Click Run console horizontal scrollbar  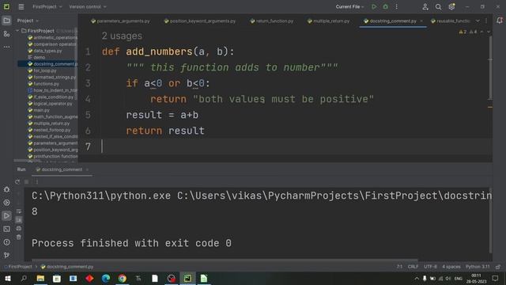(x=225, y=260)
